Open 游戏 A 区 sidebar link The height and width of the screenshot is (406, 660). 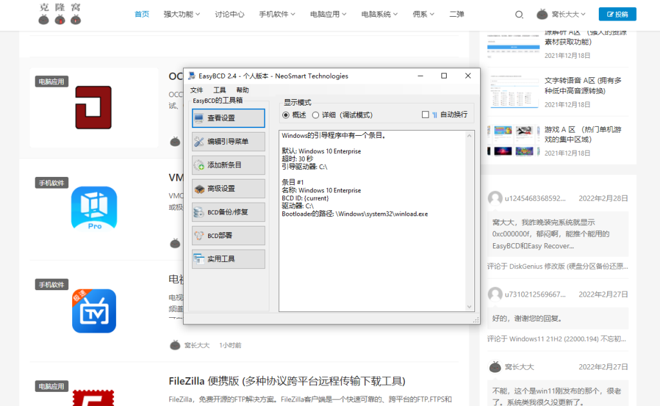(583, 134)
